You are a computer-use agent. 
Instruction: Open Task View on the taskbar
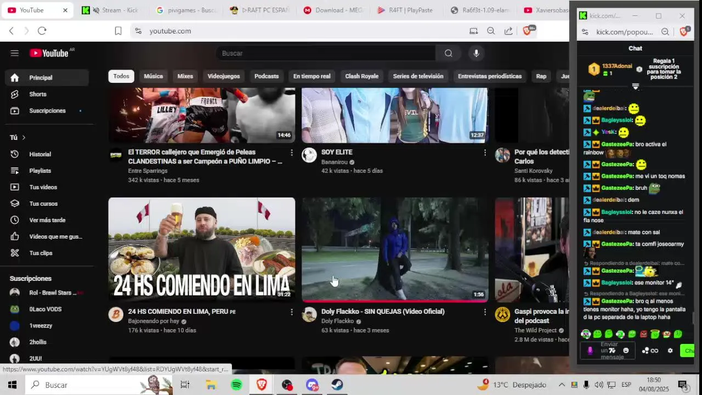click(x=185, y=385)
